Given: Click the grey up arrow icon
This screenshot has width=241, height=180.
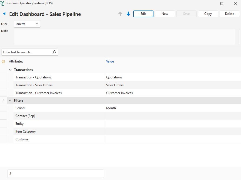Looking at the screenshot, I should pos(120,14).
